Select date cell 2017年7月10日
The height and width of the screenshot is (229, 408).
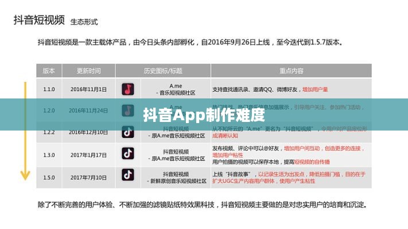pos(88,177)
